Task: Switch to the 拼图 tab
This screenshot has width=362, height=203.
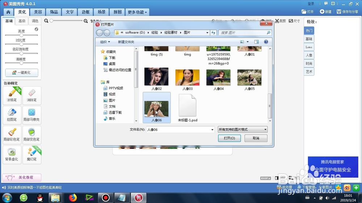Action: (118, 12)
